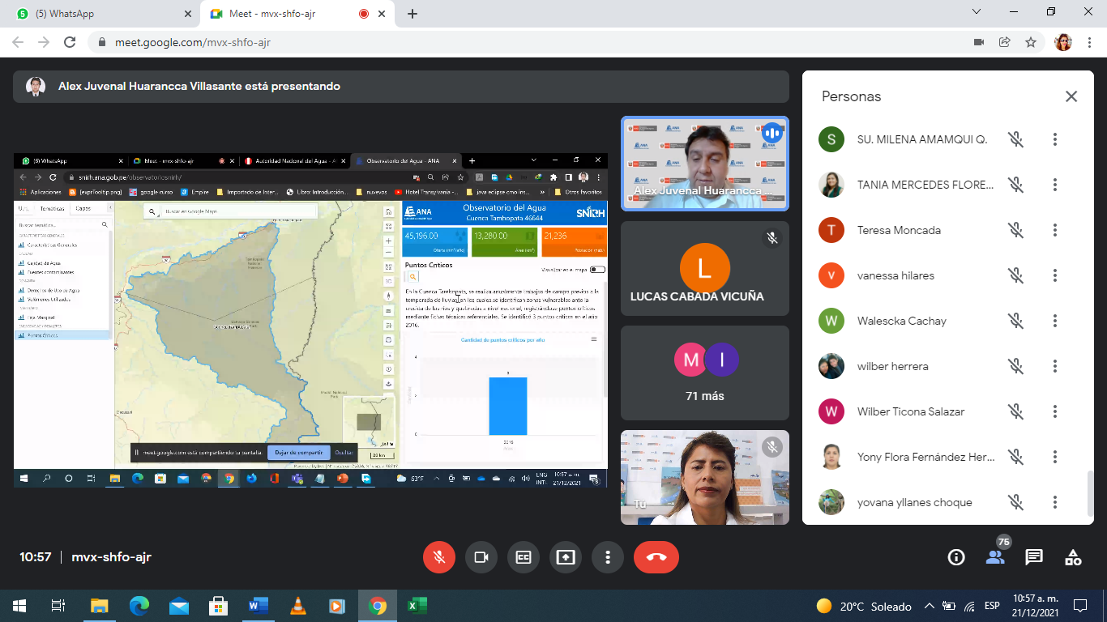Open a new Chrome tab
This screenshot has width=1107, height=622.
pos(412,14)
